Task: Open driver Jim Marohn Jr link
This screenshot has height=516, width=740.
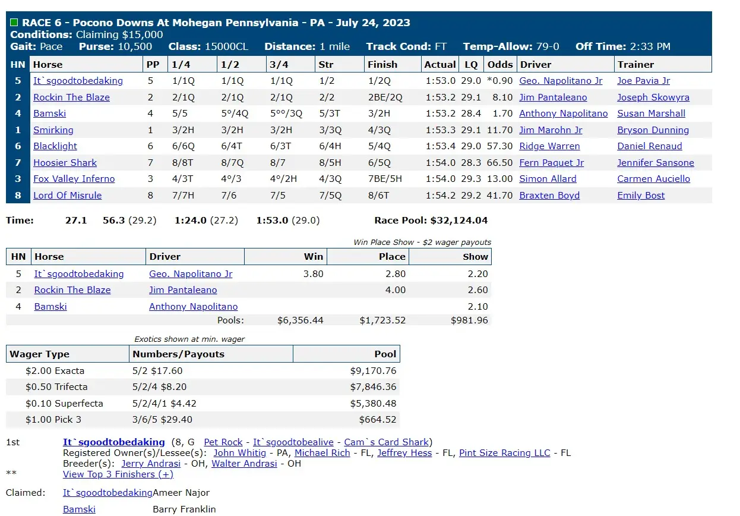Action: [x=551, y=130]
